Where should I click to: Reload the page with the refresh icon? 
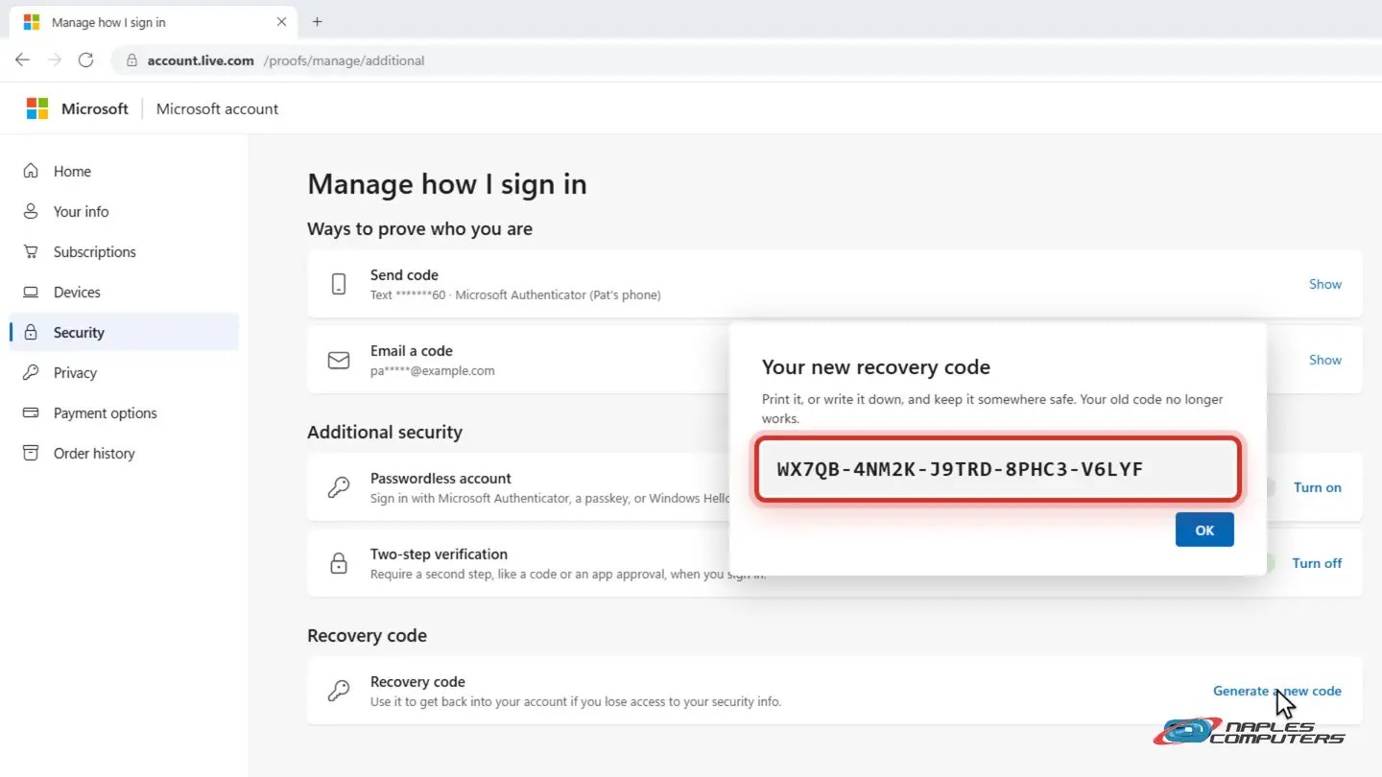pos(85,59)
